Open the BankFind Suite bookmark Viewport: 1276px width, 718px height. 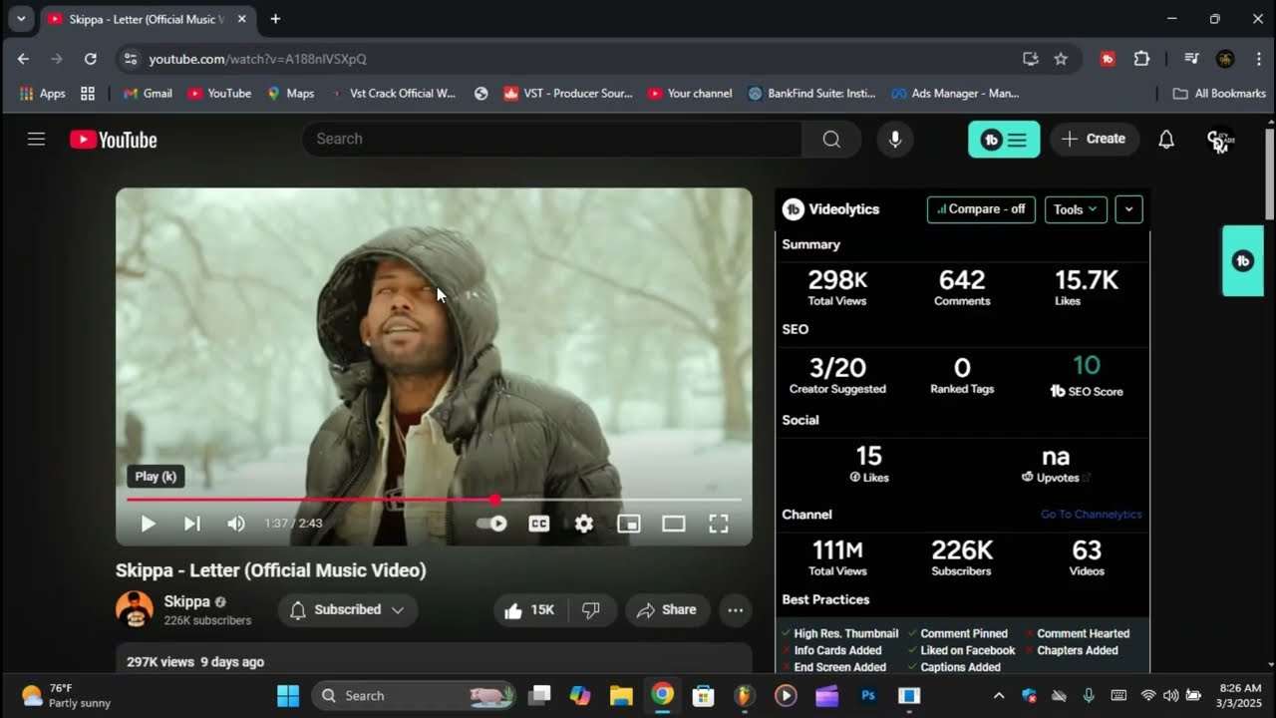(811, 94)
